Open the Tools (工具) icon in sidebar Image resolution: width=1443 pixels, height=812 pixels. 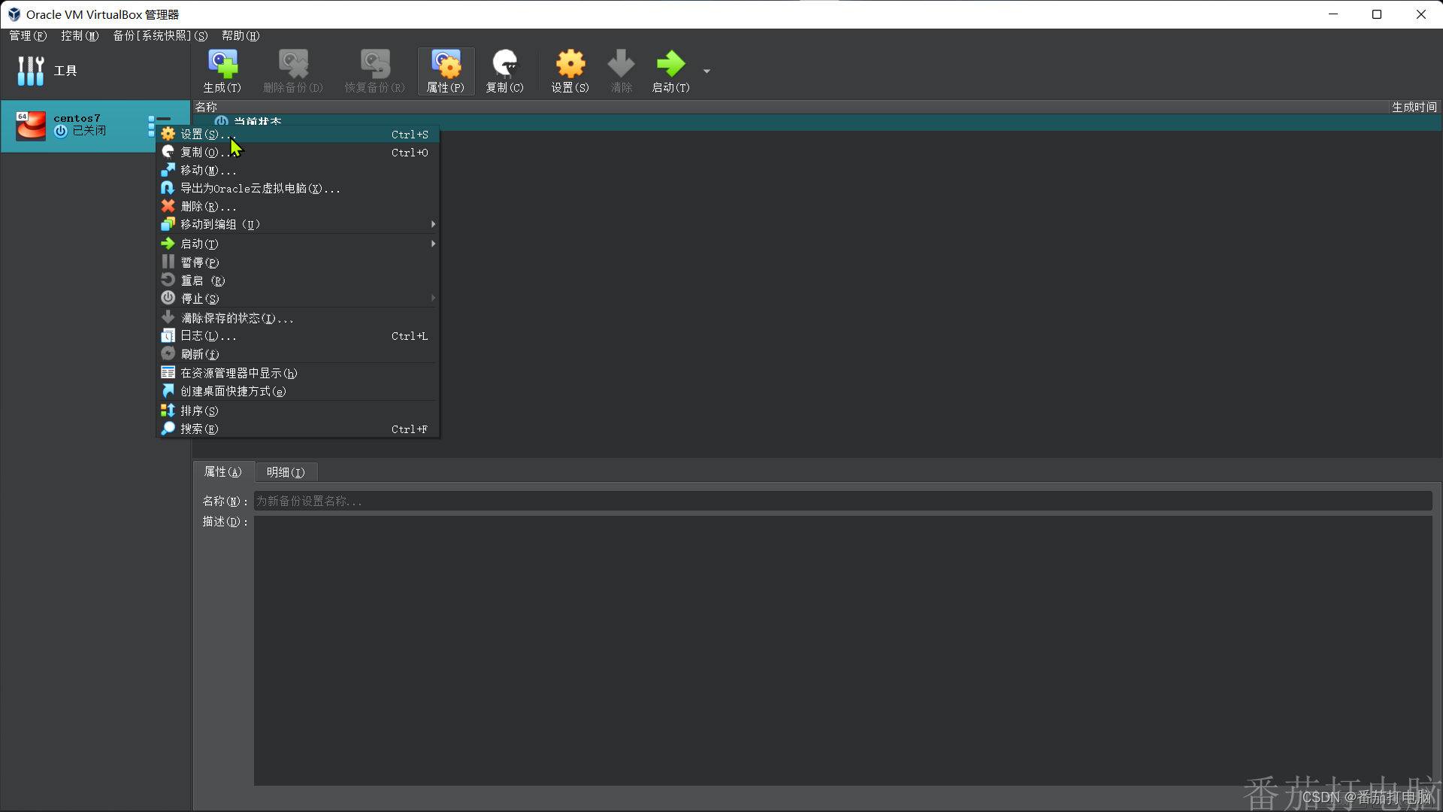point(31,71)
